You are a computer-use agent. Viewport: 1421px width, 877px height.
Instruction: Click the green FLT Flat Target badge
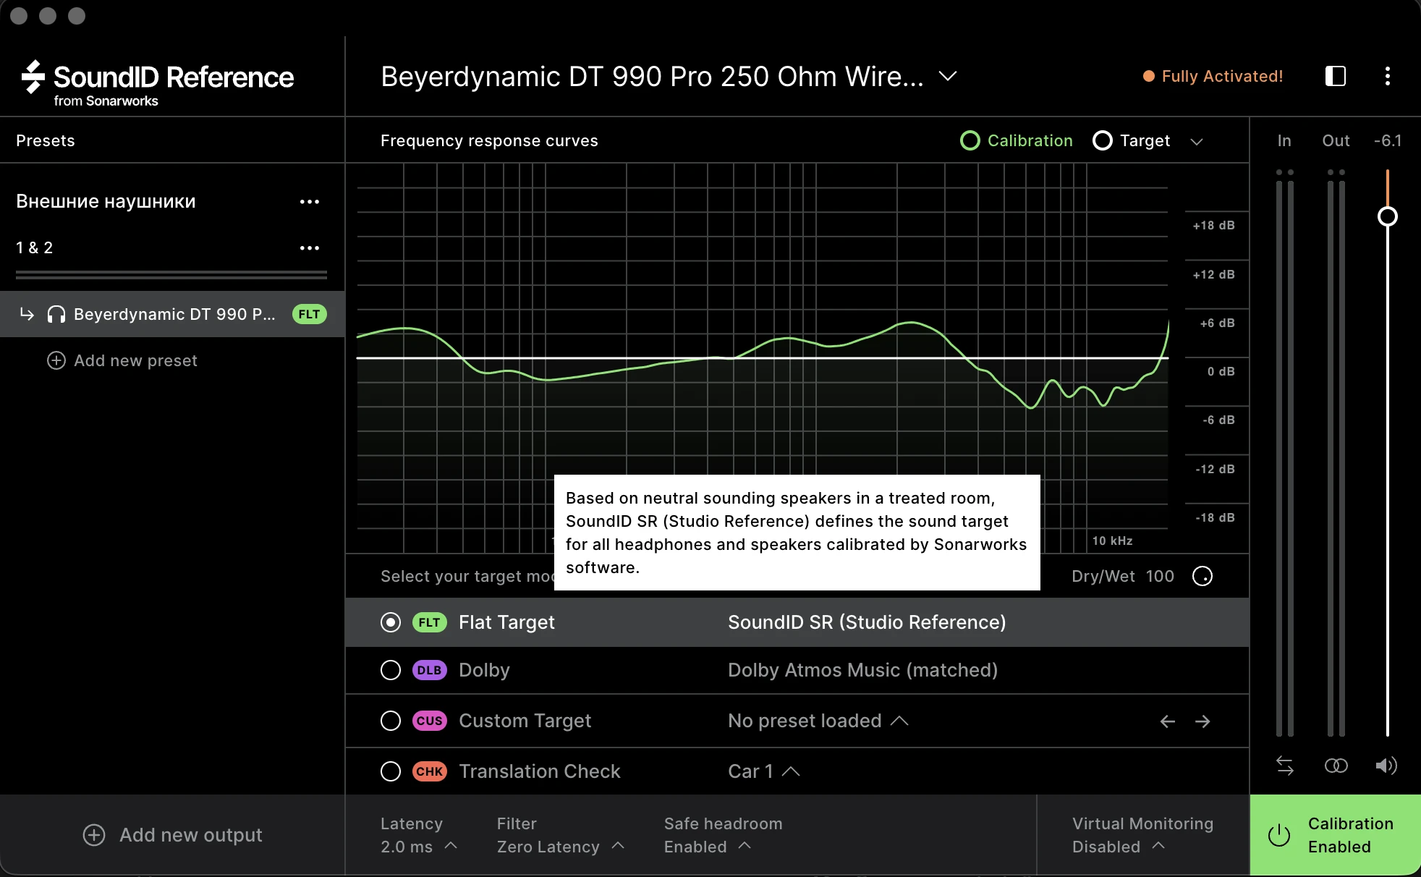click(x=429, y=622)
